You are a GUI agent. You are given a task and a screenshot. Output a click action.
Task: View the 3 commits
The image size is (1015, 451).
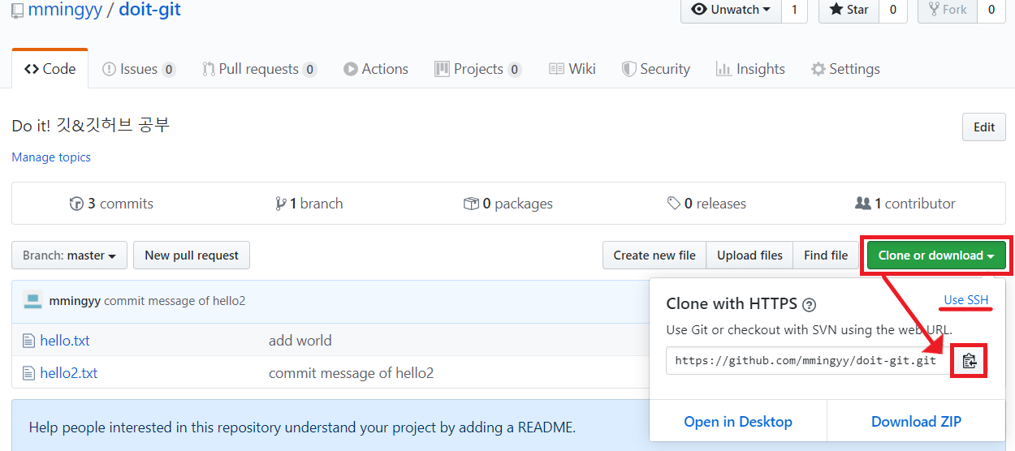pos(111,204)
